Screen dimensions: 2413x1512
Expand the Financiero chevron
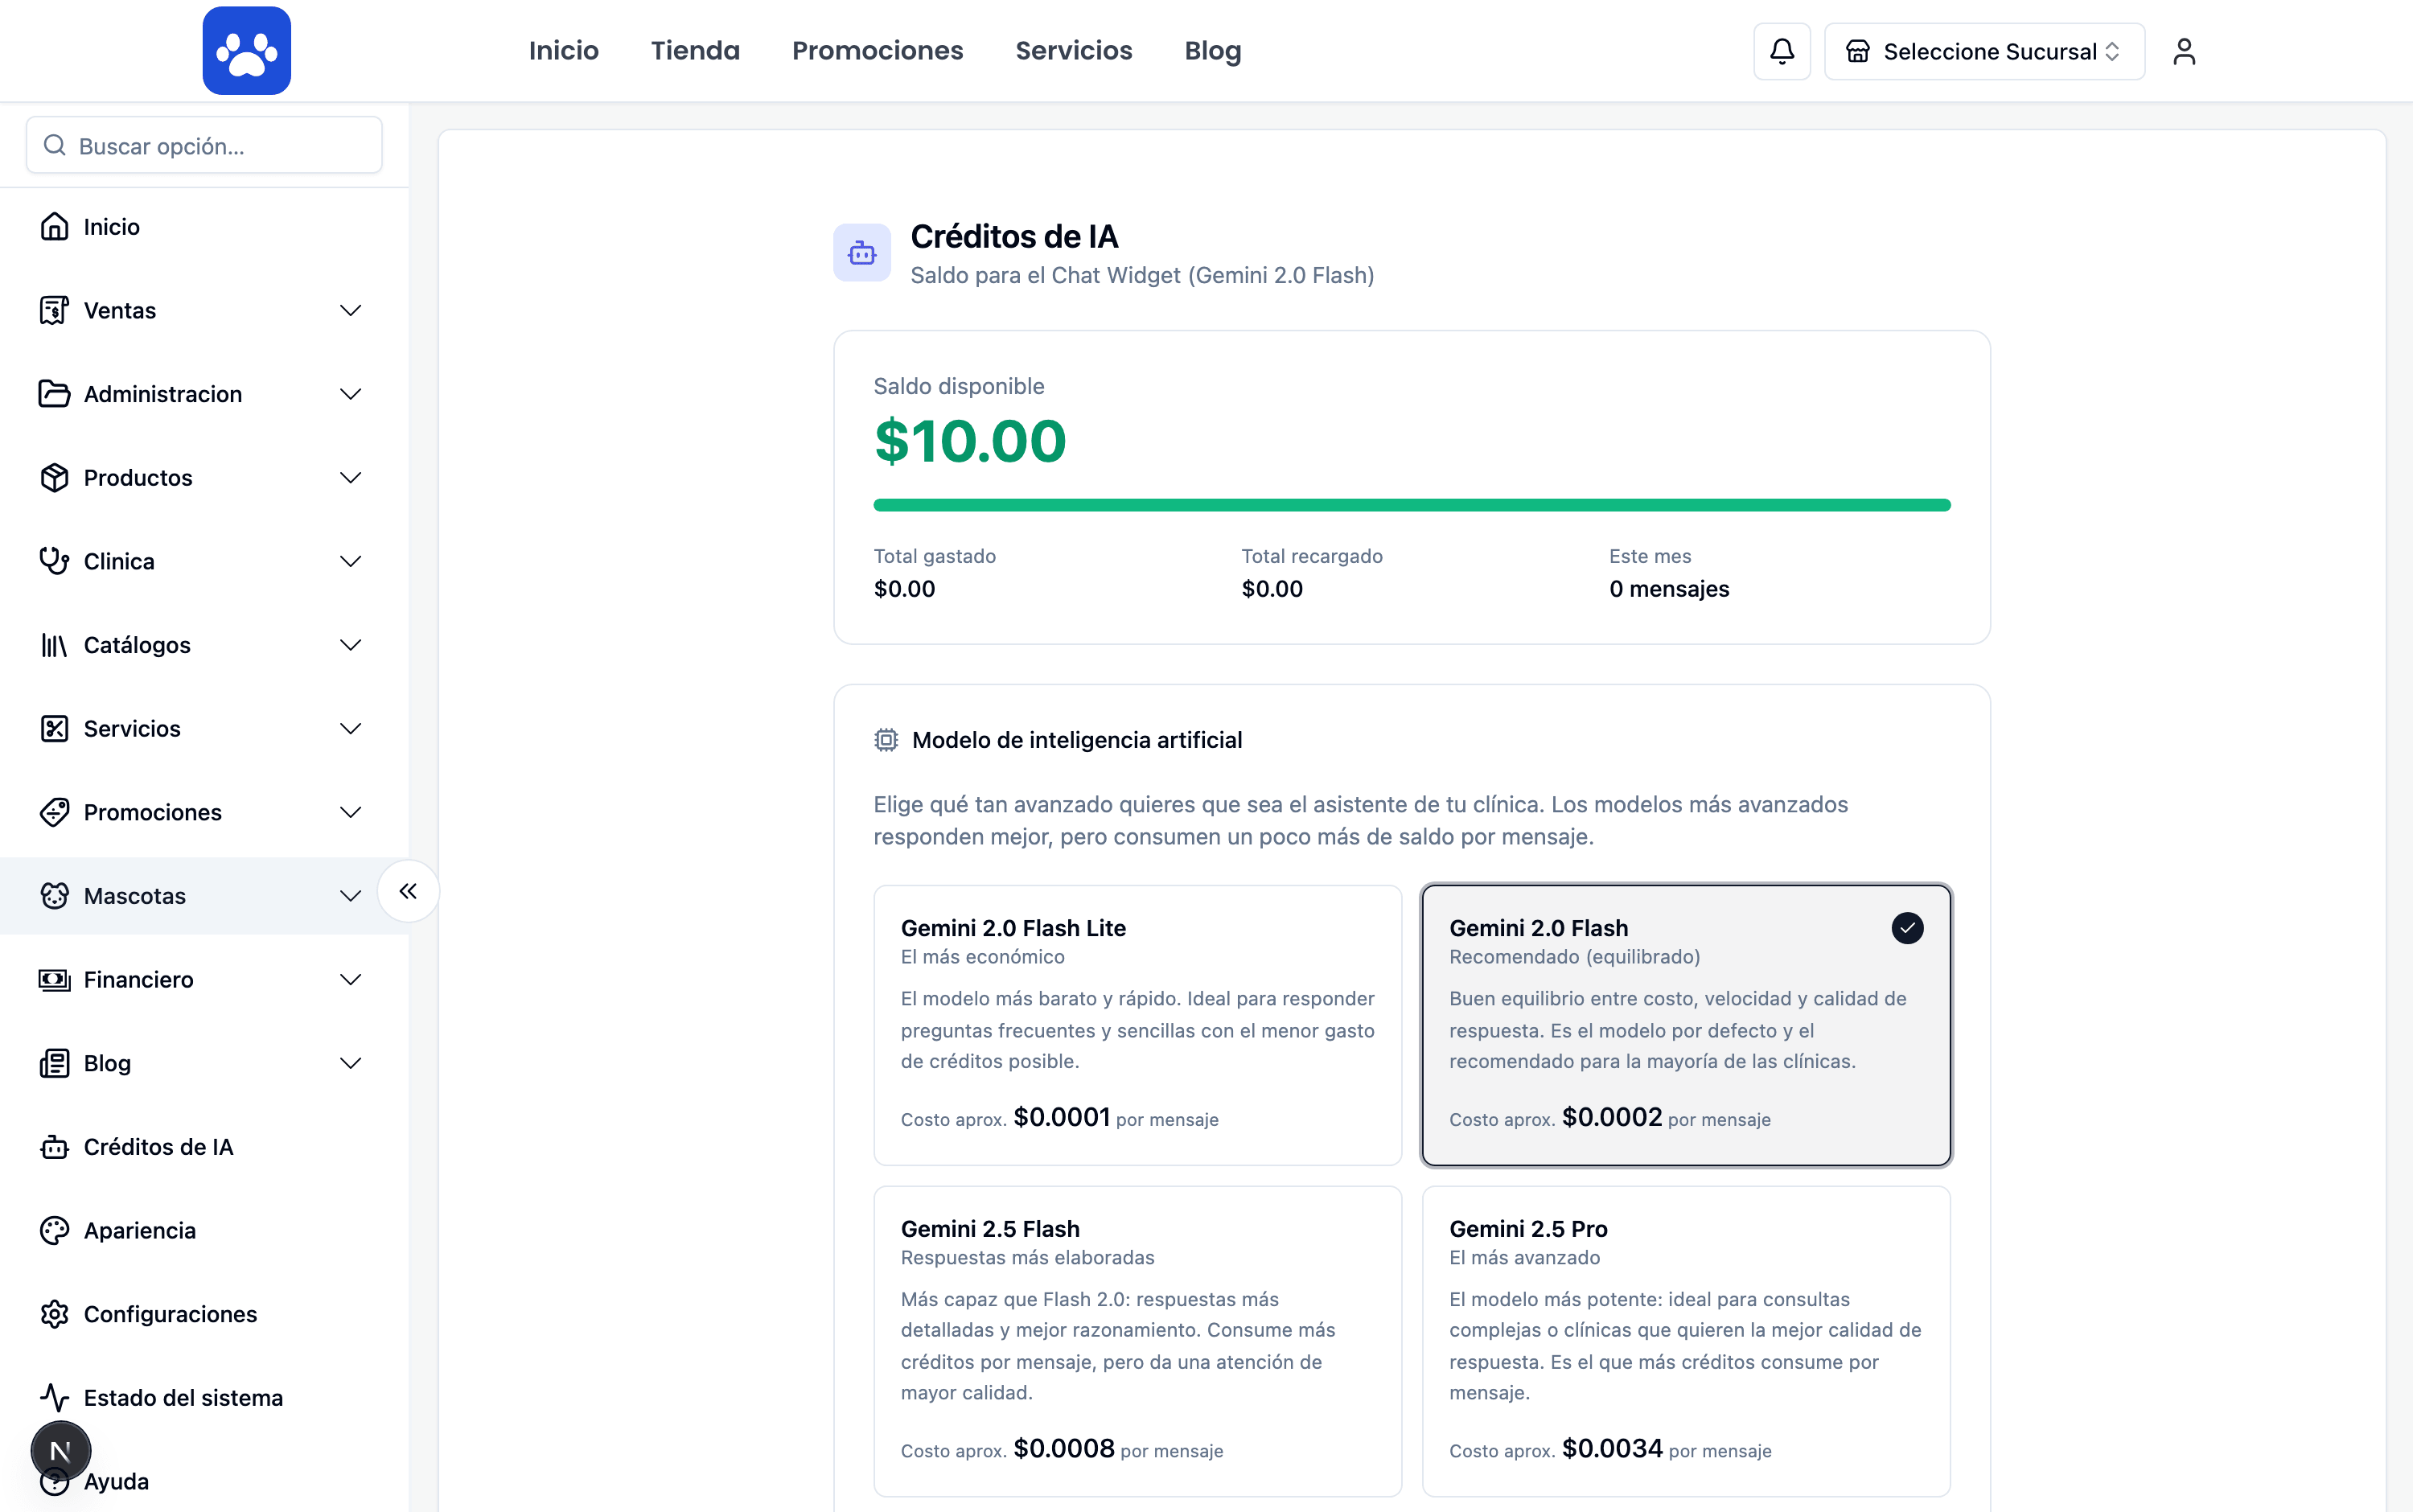(350, 980)
